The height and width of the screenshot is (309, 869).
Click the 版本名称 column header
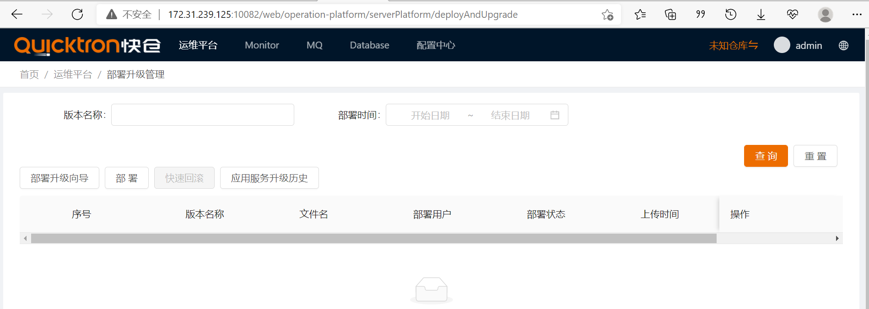pos(205,214)
